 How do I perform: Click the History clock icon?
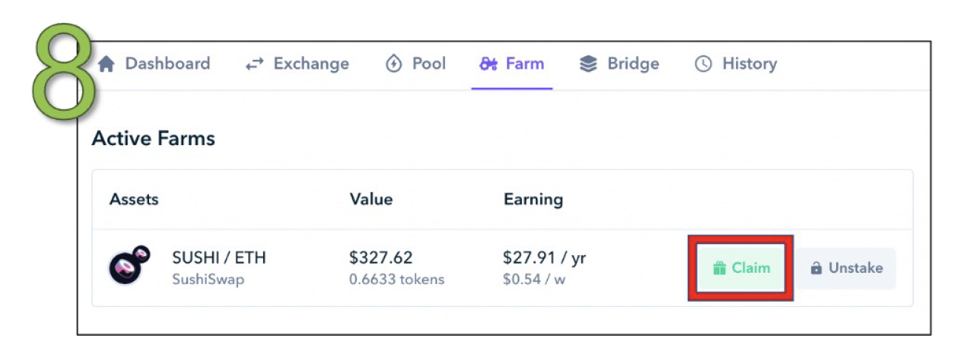coord(703,64)
